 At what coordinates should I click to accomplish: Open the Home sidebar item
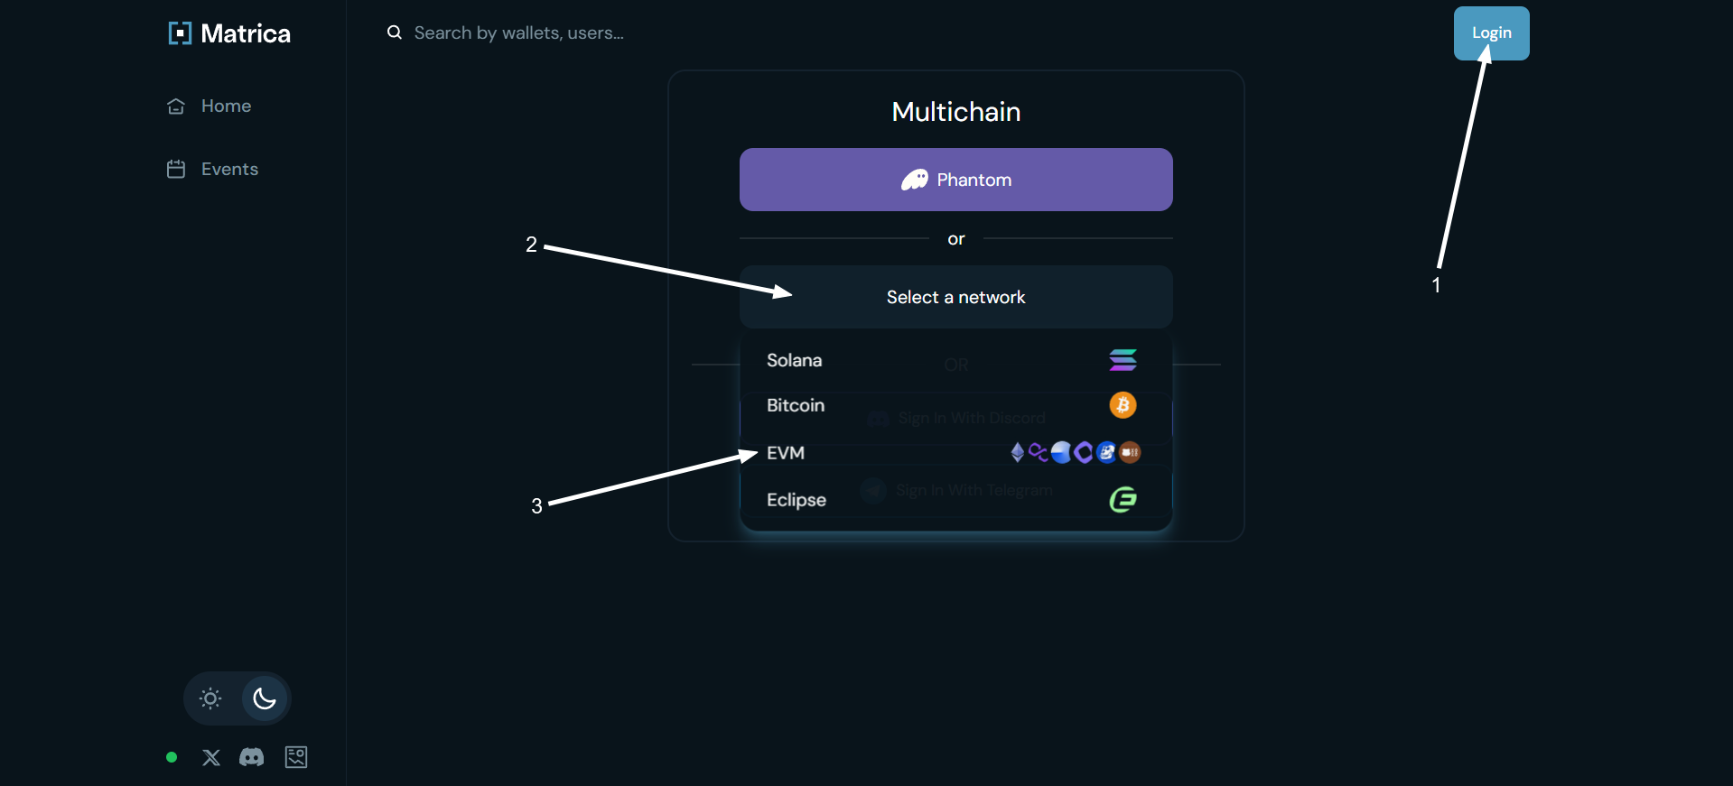[210, 106]
